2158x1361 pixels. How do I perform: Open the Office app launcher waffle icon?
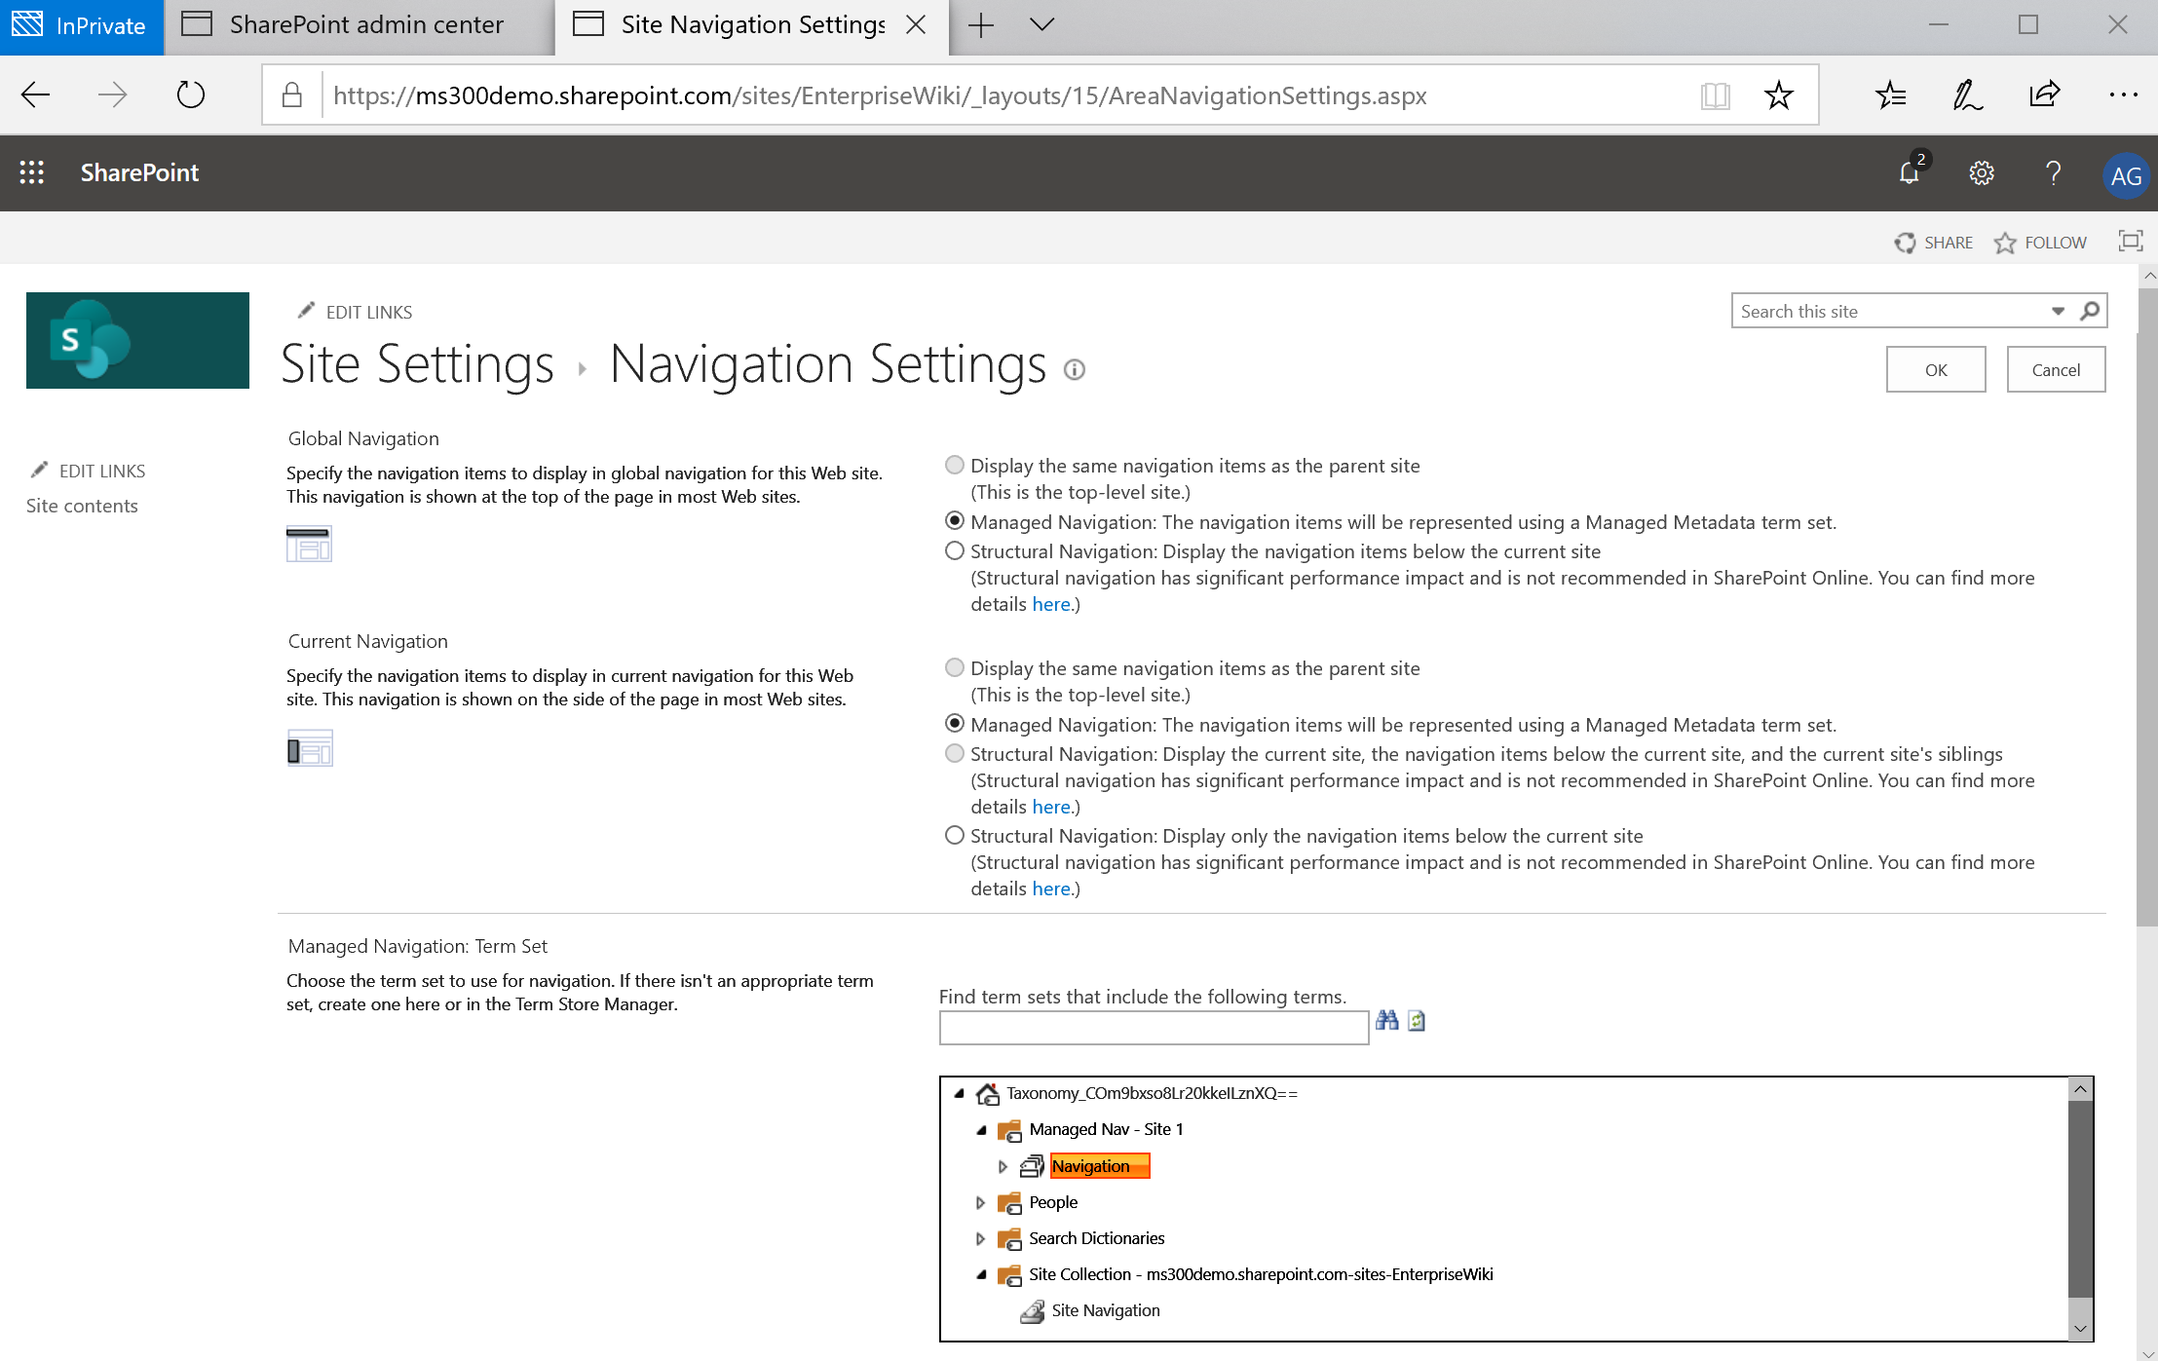(x=31, y=172)
